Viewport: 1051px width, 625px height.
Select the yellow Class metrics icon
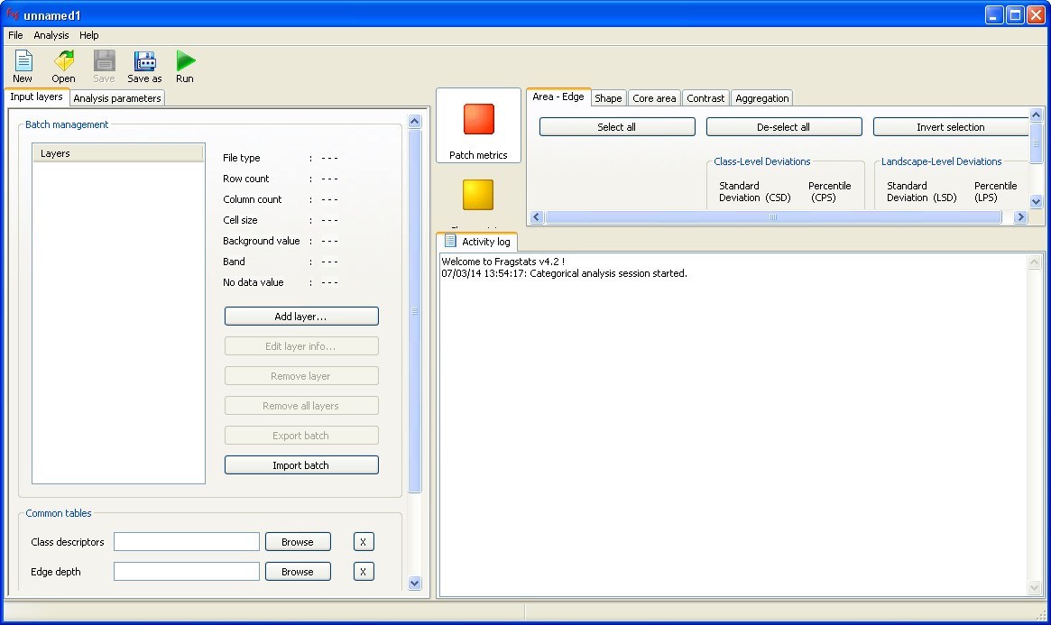(x=478, y=195)
